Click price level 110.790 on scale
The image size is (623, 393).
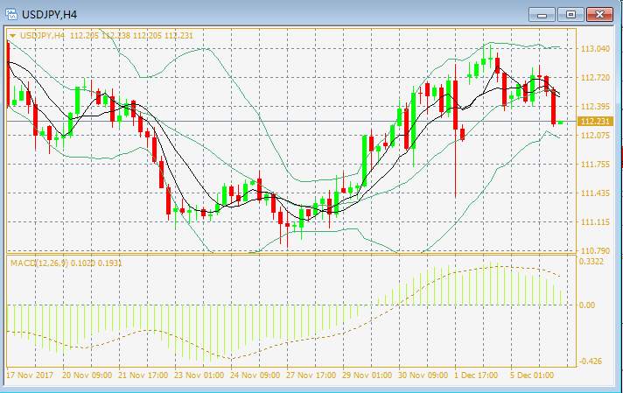595,250
